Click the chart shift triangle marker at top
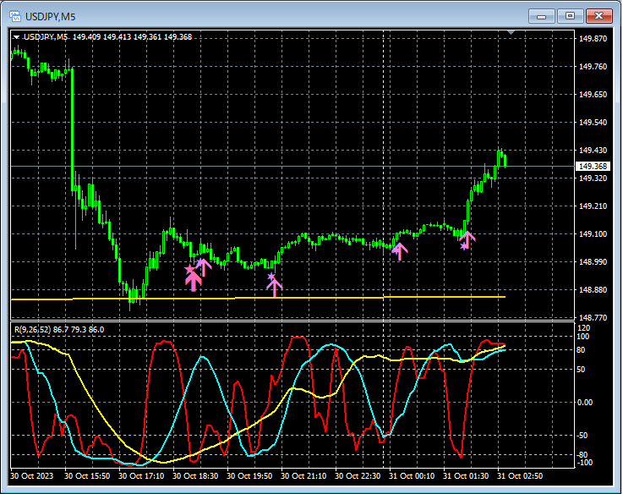623x494 pixels. [511, 32]
